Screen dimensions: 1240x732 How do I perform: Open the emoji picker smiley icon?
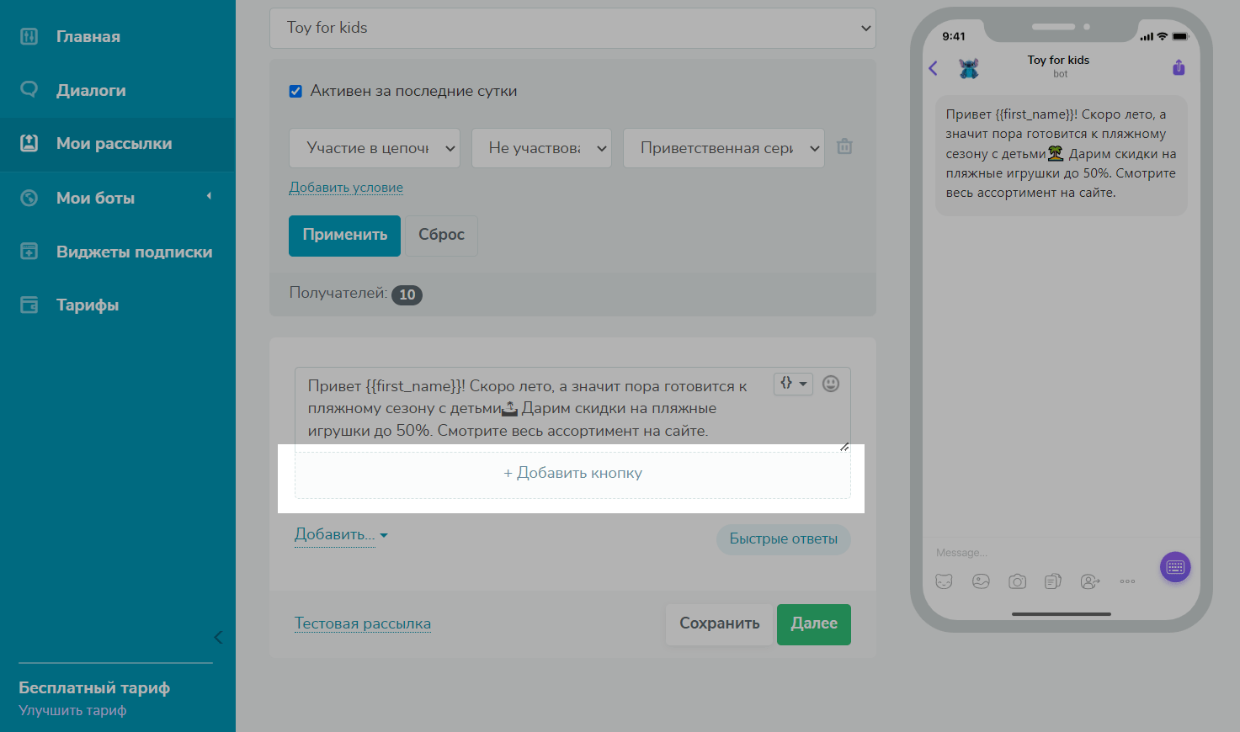click(x=831, y=384)
